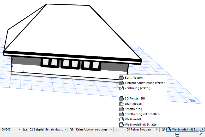The image size is (205, 137).
Task: Expand the Keine Überschreibungen arrow
Action: tap(111, 129)
